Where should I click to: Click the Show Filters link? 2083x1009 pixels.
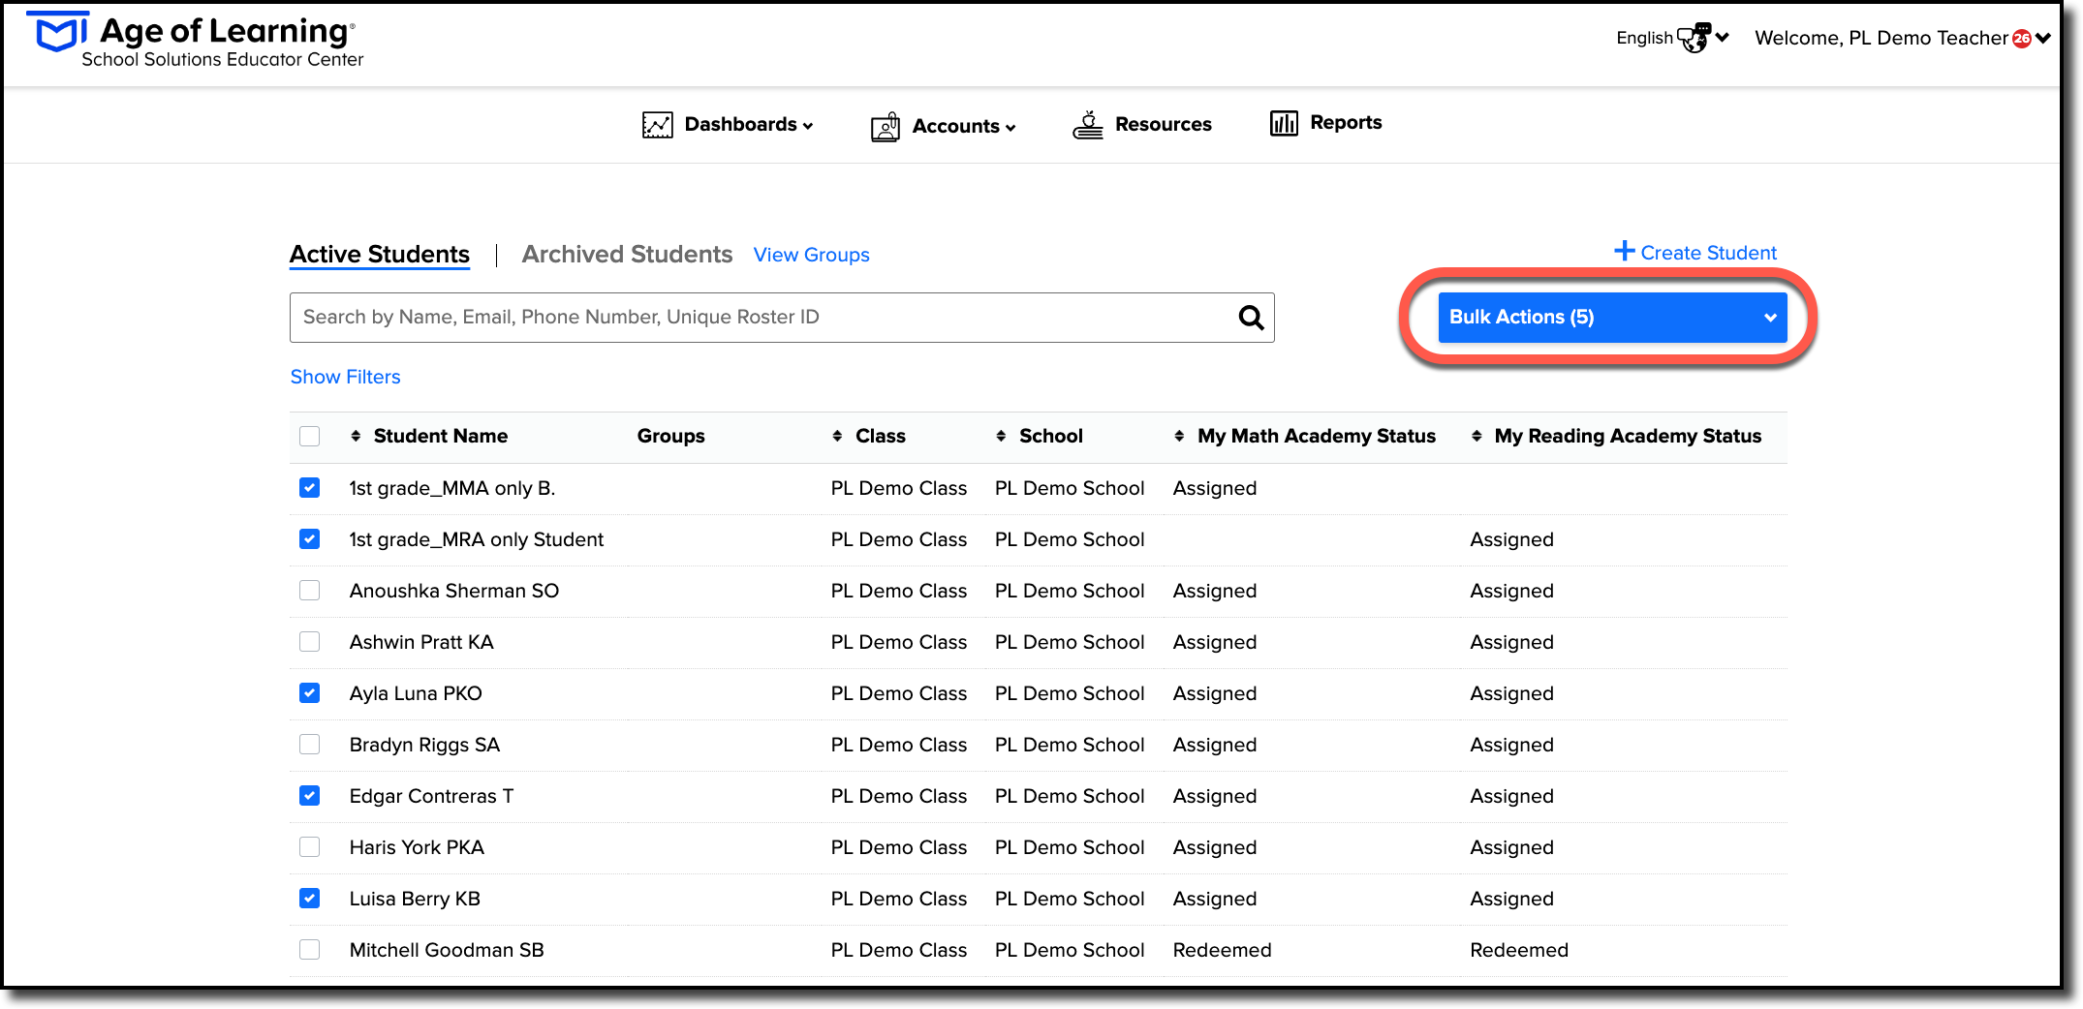pyautogui.click(x=345, y=377)
